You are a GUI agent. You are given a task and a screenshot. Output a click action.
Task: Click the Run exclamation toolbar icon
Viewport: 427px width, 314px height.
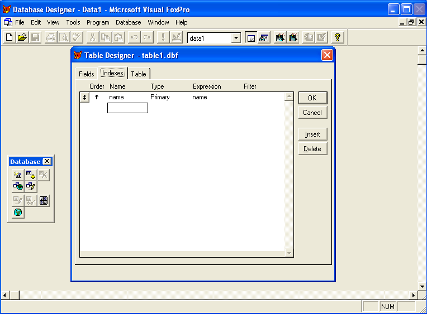(163, 37)
